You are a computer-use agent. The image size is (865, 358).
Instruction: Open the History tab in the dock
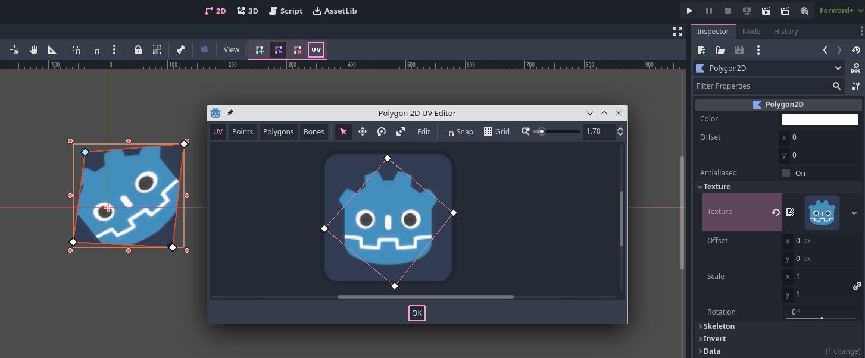786,32
